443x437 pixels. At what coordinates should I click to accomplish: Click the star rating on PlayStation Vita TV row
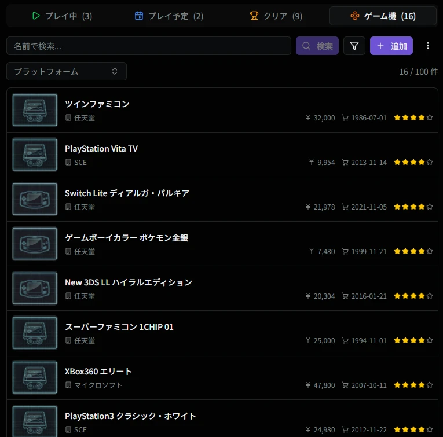pyautogui.click(x=413, y=162)
